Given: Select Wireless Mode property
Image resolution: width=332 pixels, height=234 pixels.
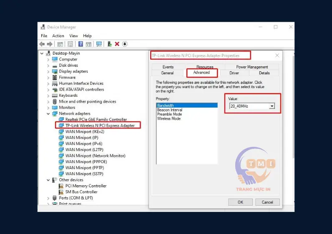Looking at the screenshot, I should [169, 118].
